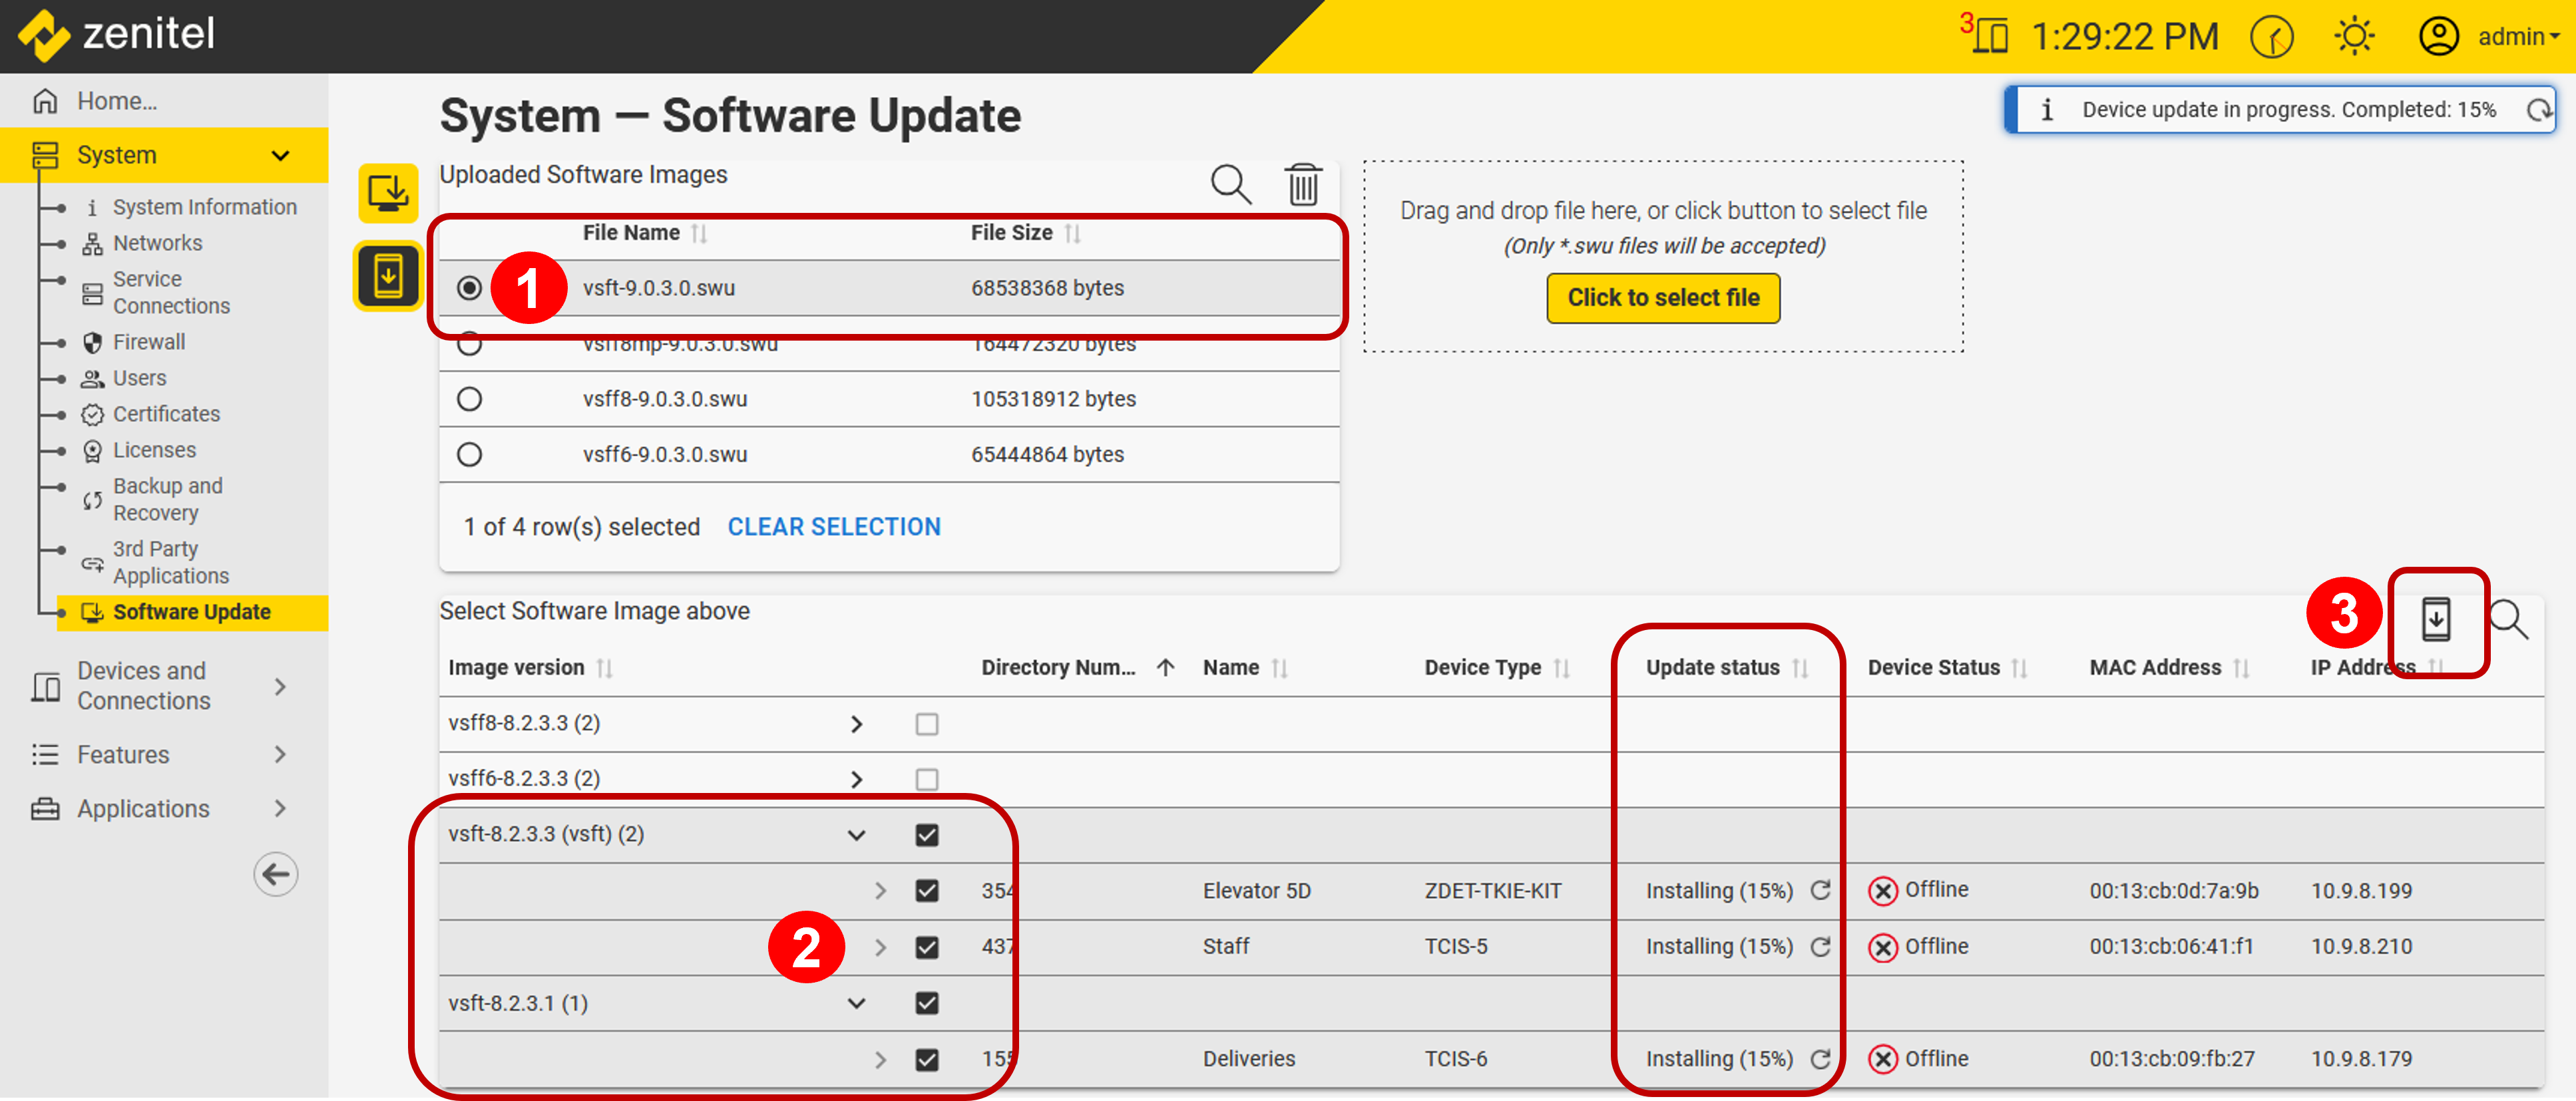Viewport: 2576px width, 1101px height.
Task: Toggle the light/dark theme sun icon
Action: [x=2354, y=37]
